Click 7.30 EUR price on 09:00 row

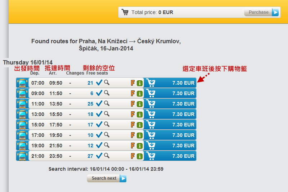tap(183, 93)
